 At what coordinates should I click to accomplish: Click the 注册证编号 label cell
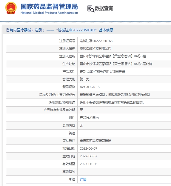[x=67, y=41]
